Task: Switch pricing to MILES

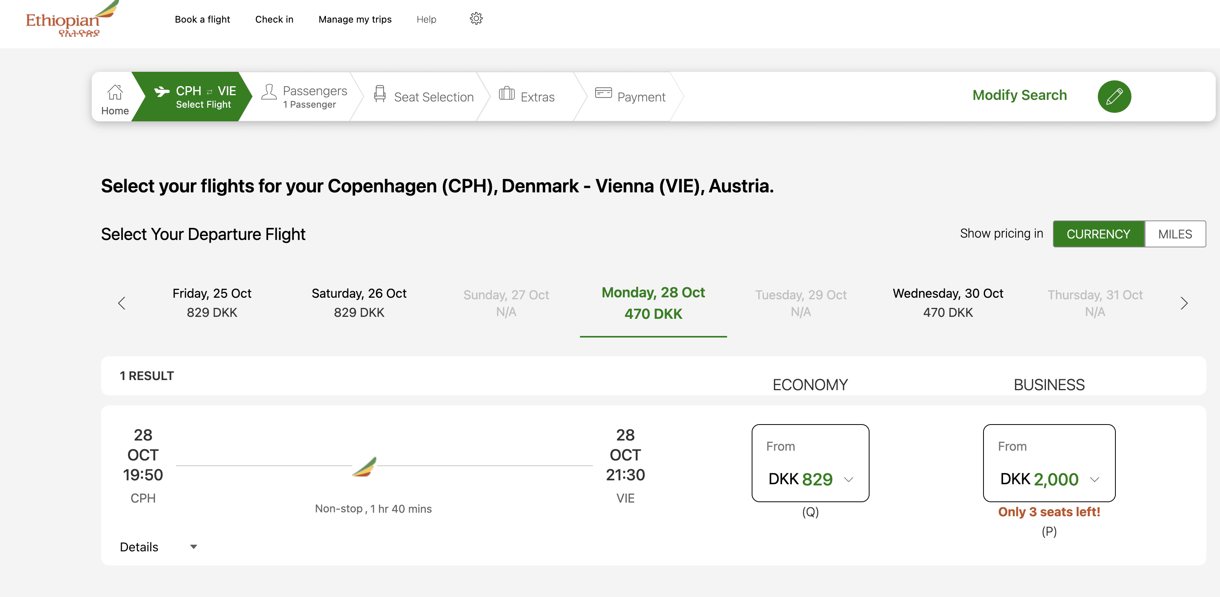Action: coord(1175,234)
